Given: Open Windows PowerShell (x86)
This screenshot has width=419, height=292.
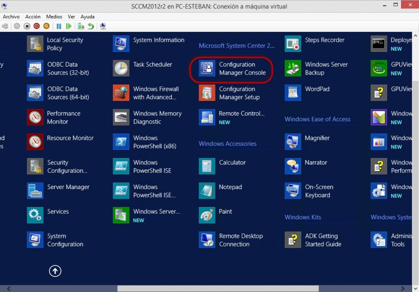Looking at the screenshot, I should tap(145, 142).
